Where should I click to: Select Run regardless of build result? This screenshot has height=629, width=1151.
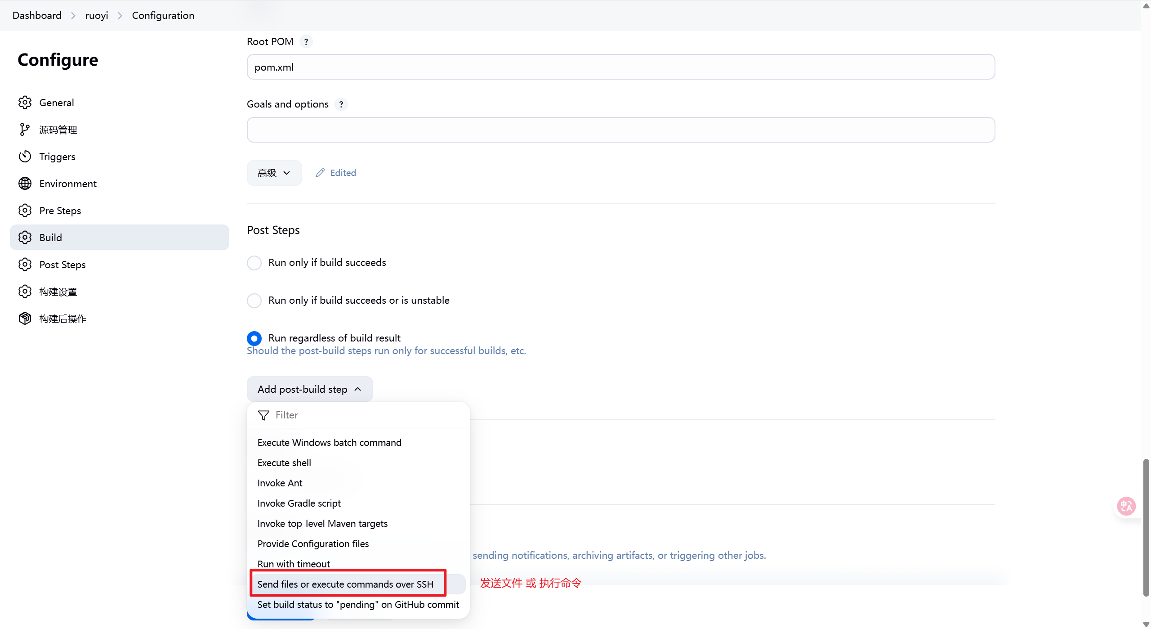pos(254,338)
